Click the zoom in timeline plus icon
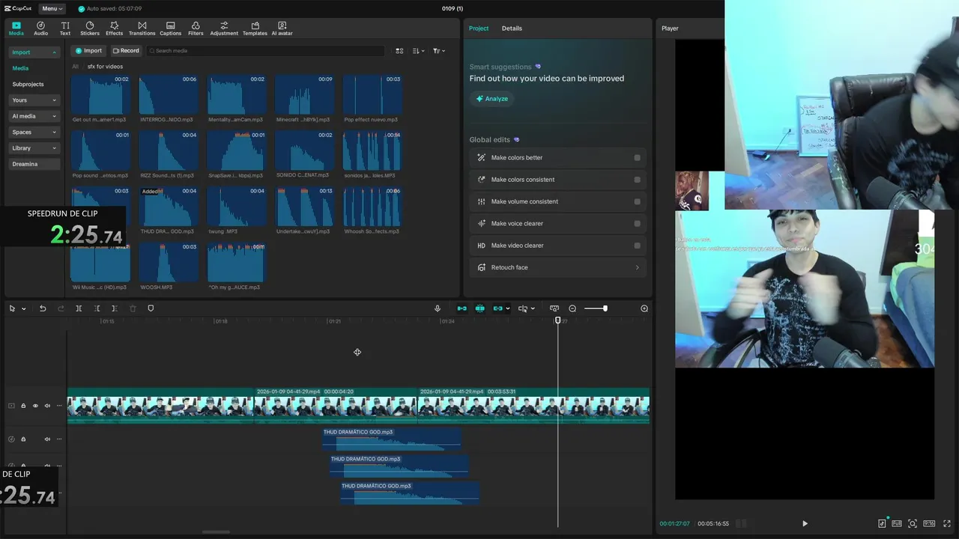The image size is (959, 539). coord(644,308)
